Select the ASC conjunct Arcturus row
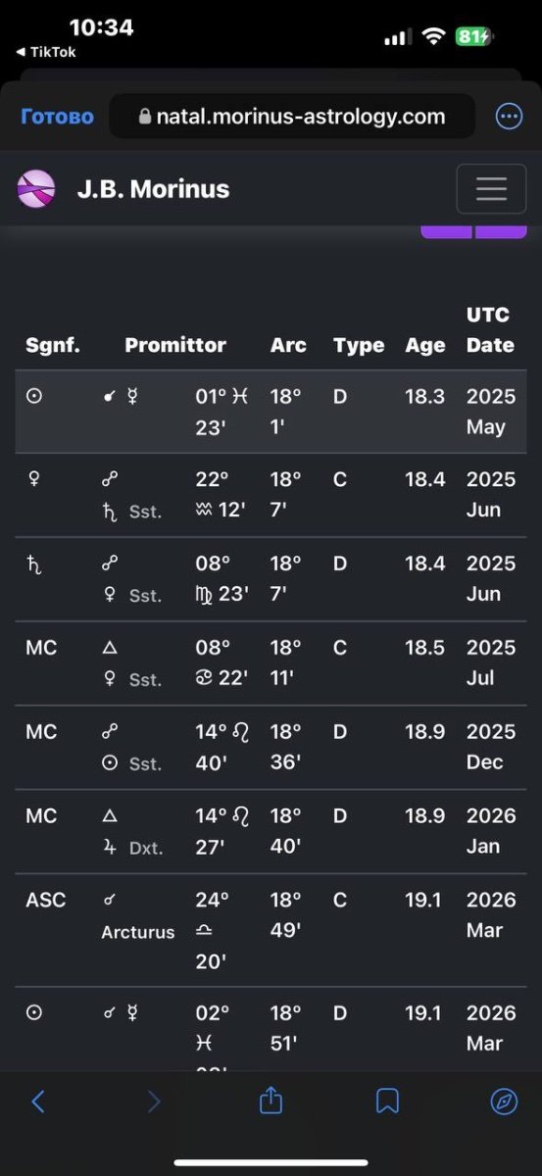542x1176 pixels. click(x=271, y=930)
